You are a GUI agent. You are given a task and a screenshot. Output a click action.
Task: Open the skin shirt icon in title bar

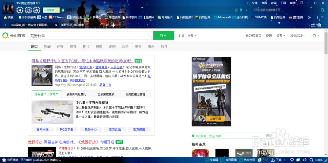pyautogui.click(x=301, y=3)
